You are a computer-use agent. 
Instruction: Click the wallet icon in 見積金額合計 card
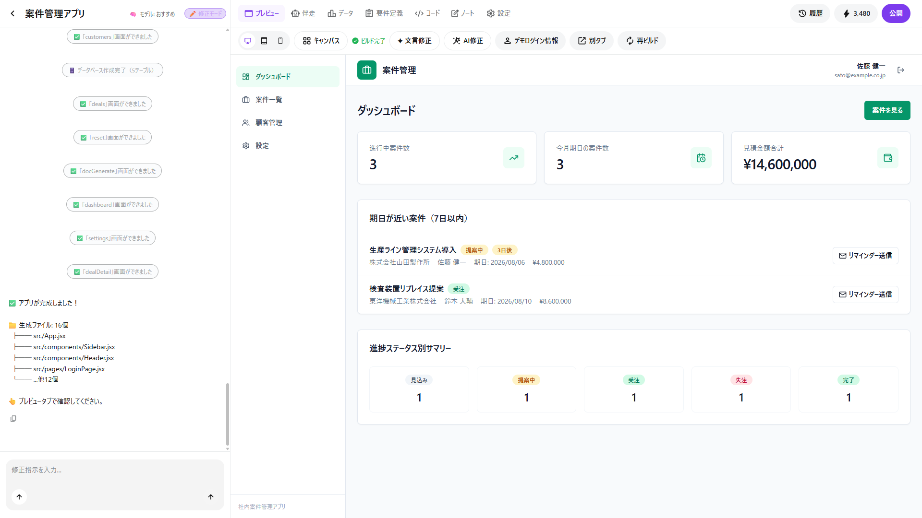pyautogui.click(x=888, y=158)
